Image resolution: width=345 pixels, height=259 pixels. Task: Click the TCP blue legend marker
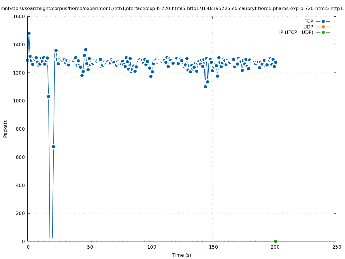[x=323, y=21]
